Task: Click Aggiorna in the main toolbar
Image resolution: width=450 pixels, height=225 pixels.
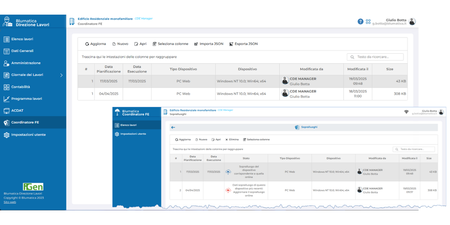Action: [x=96, y=44]
